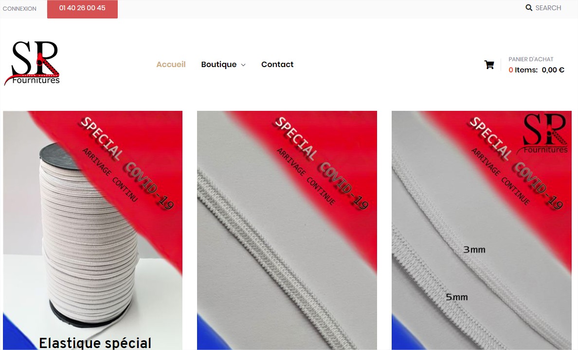This screenshot has height=350, width=578.
Task: Click the 3mm label on elastic image
Action: 474,250
